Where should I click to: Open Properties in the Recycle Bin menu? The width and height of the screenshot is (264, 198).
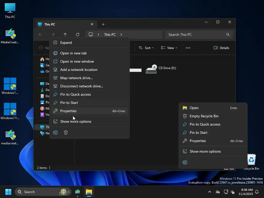coord(213,141)
